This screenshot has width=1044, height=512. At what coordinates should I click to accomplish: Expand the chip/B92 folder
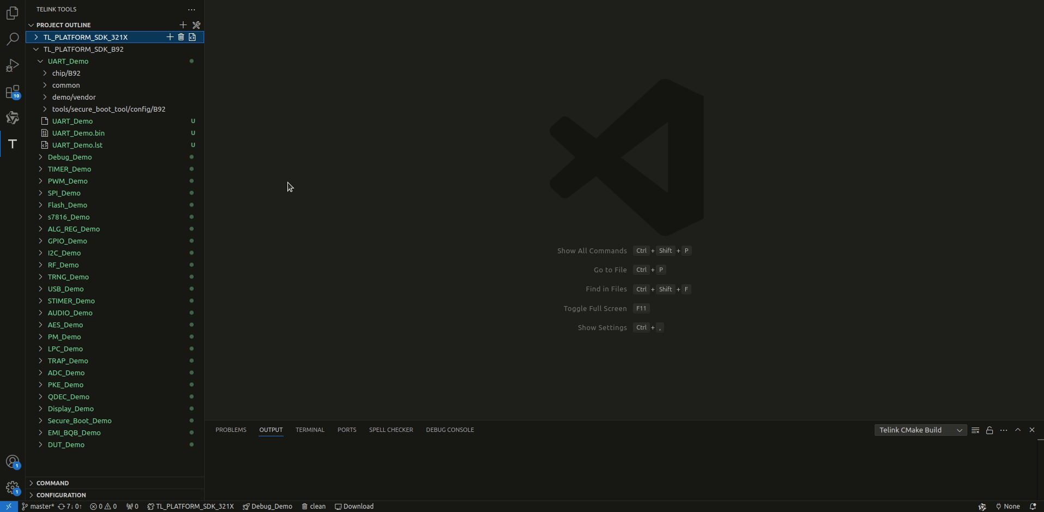[45, 73]
